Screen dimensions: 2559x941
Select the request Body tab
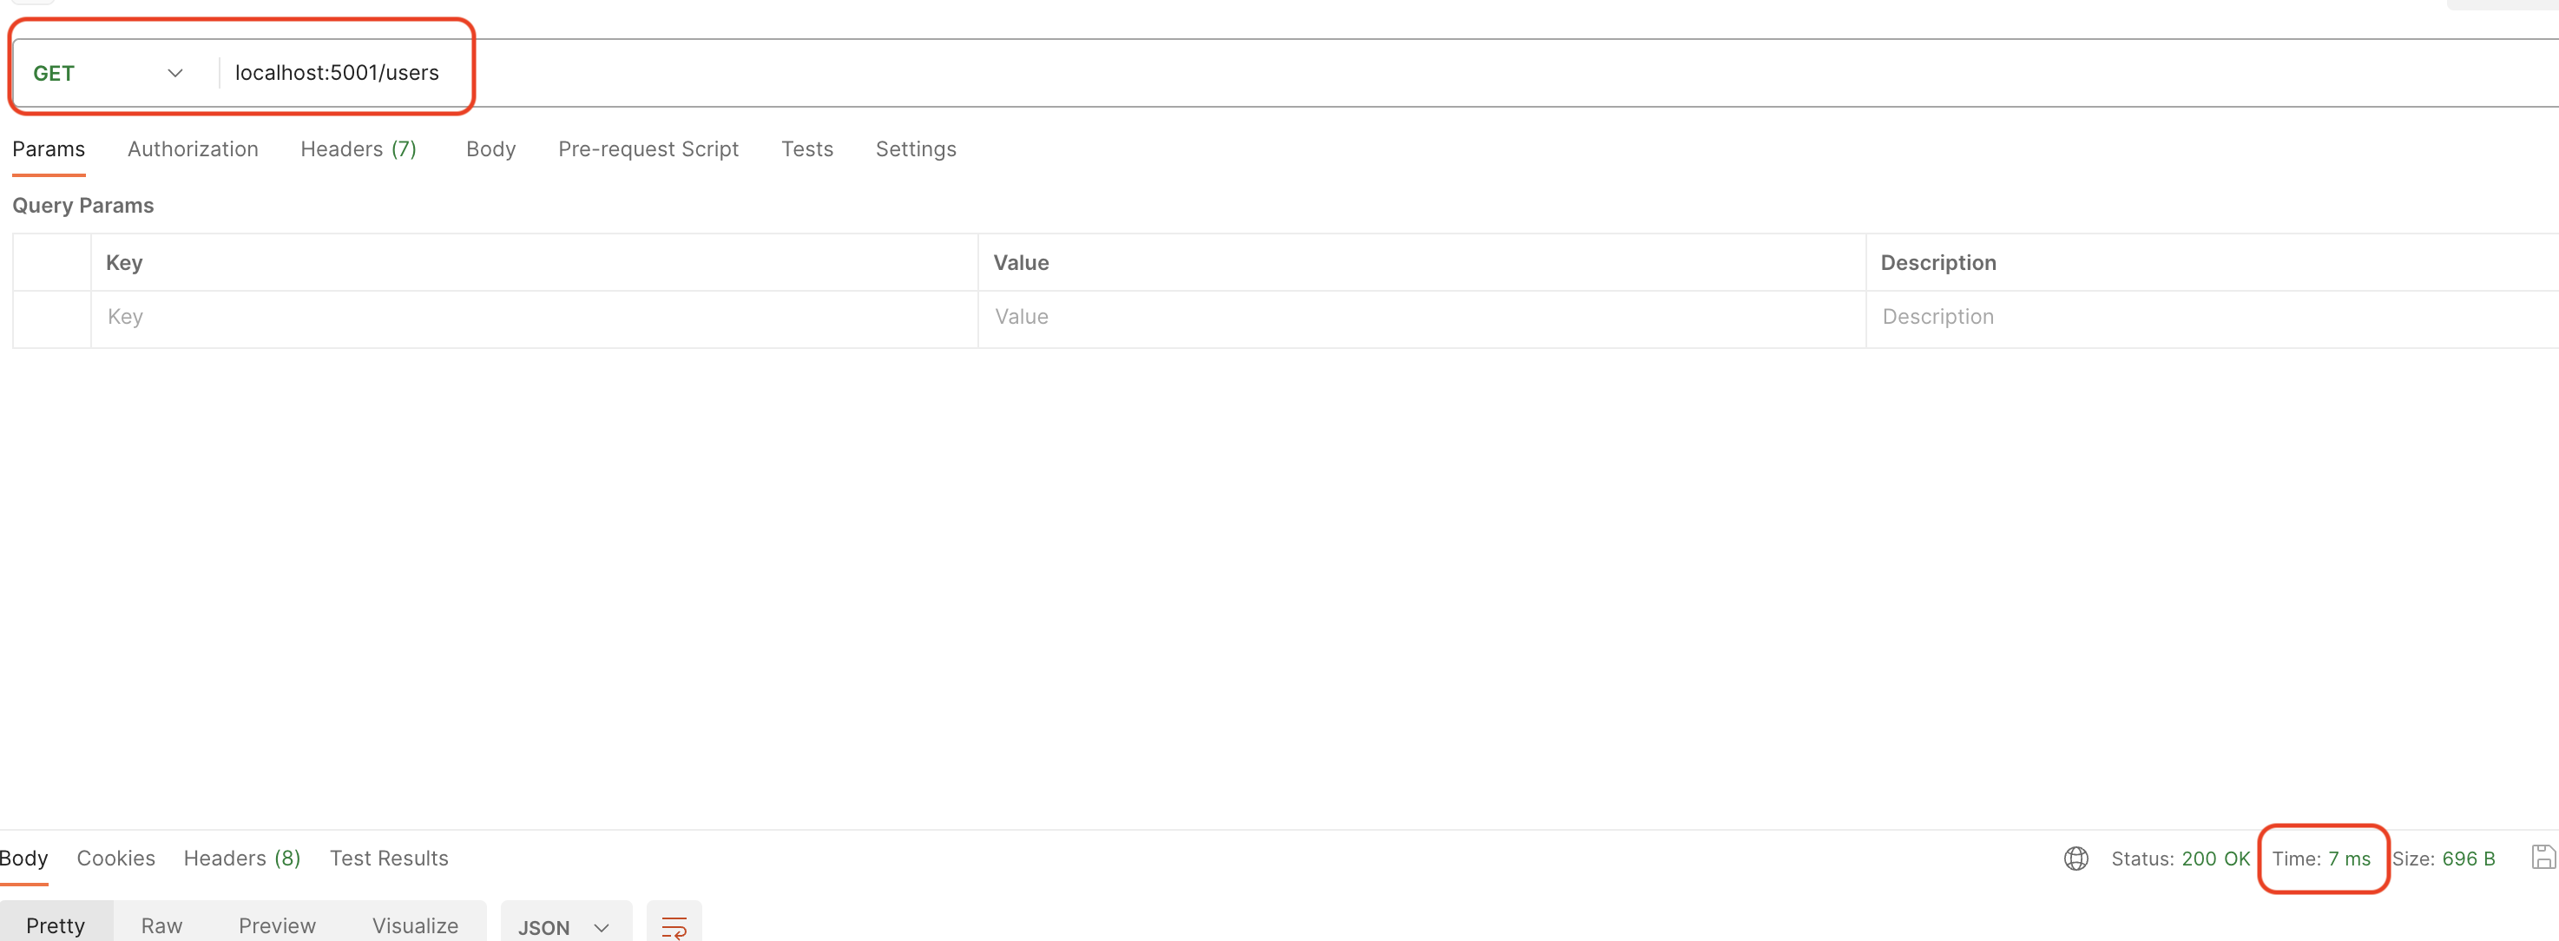[x=490, y=149]
